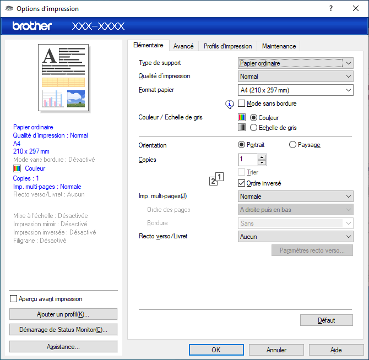Screen dimensions: 369x360
Task: Open the Recto verso/Livret dropdown
Action: [x=296, y=237]
